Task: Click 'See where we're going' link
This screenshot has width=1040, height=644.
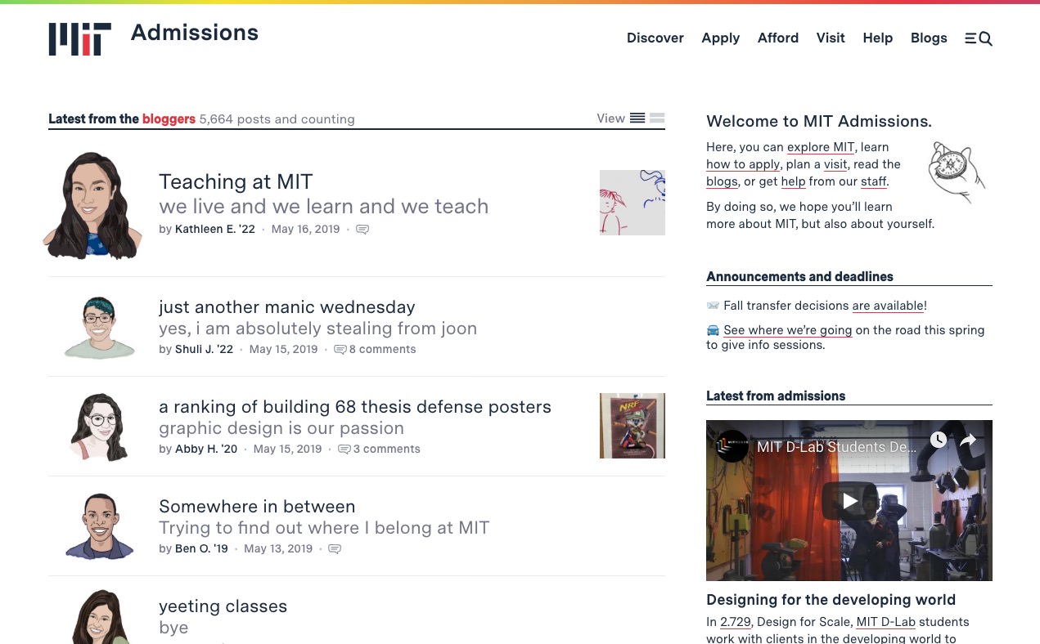Action: [788, 331]
